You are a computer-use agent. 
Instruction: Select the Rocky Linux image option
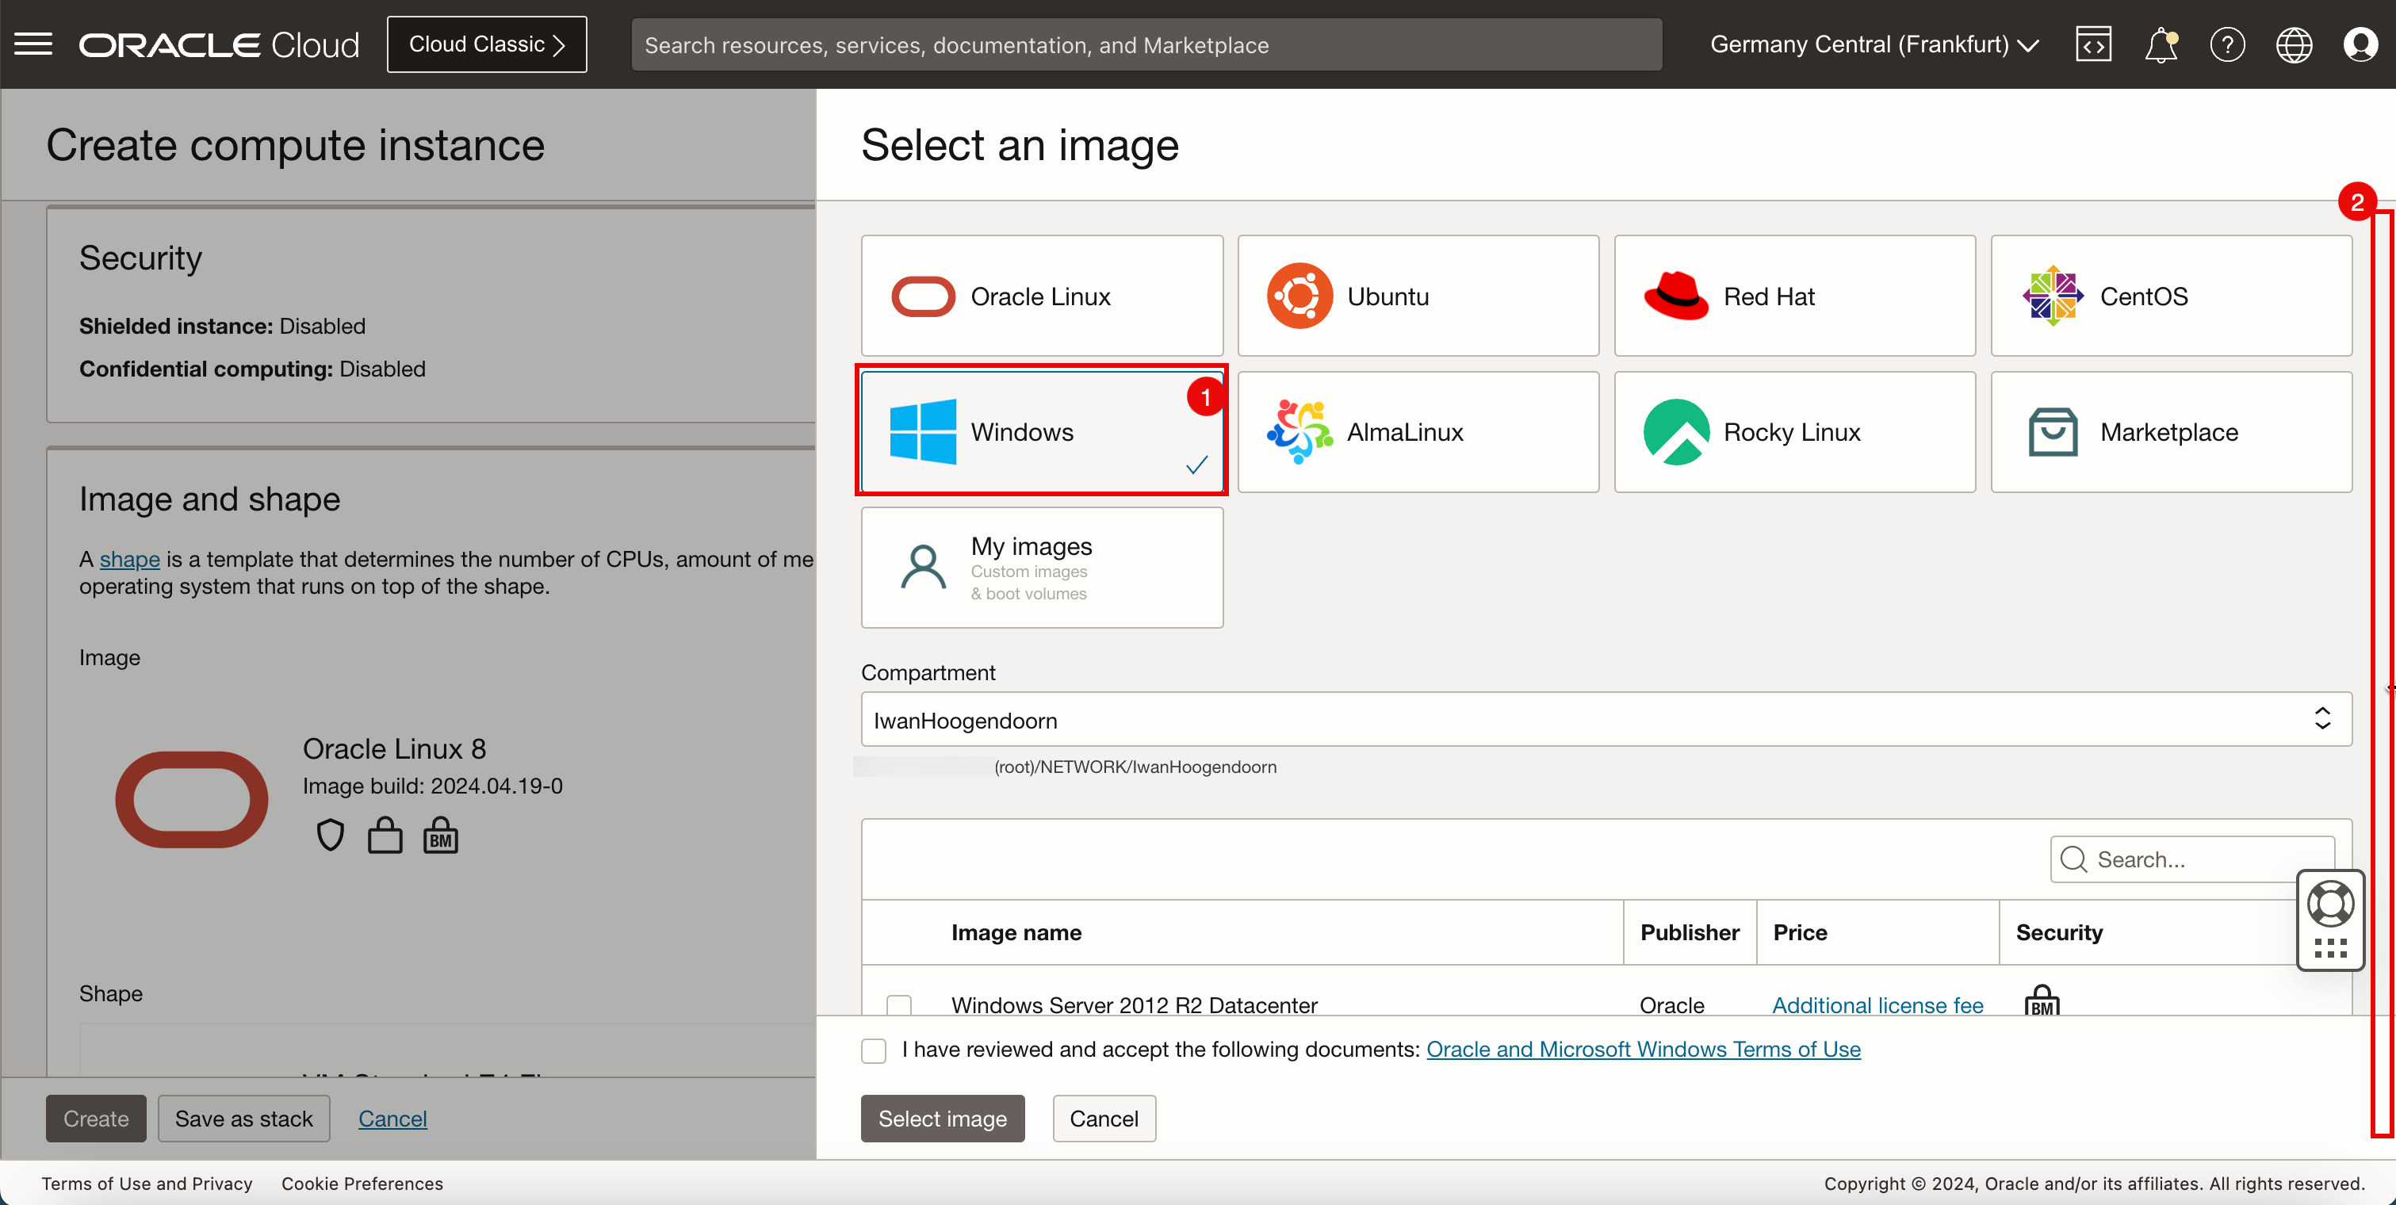click(1795, 430)
